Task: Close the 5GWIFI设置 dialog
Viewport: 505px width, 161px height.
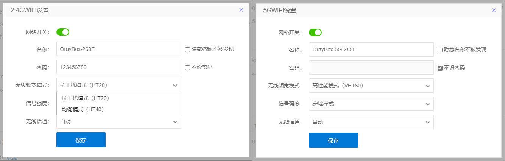Action: [494, 11]
